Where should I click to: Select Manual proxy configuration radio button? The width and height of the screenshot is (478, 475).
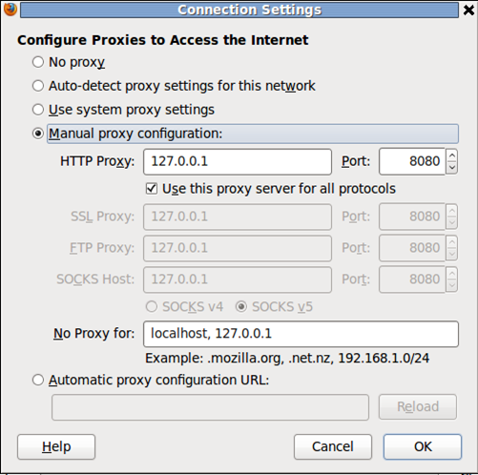pyautogui.click(x=38, y=134)
